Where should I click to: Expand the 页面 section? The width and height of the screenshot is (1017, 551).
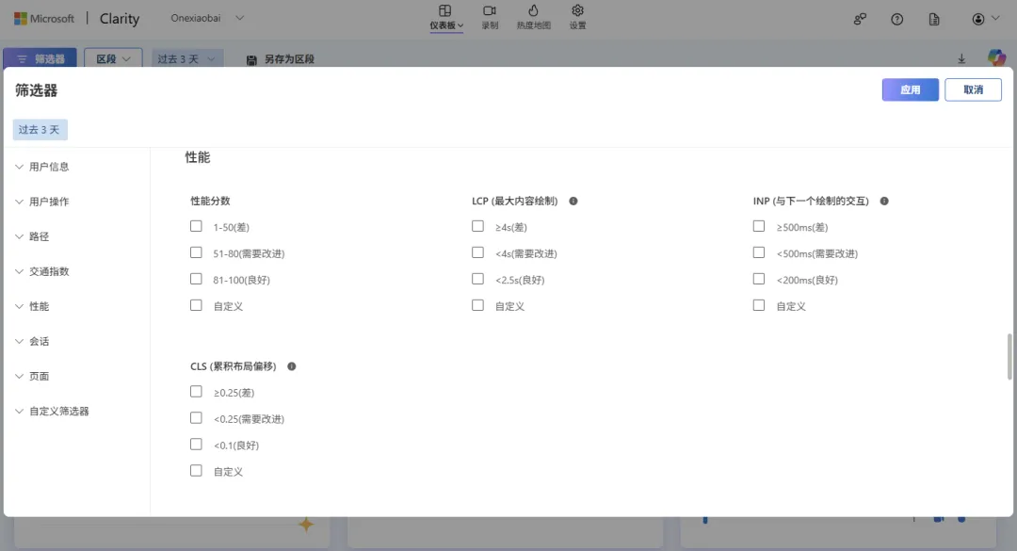32,377
